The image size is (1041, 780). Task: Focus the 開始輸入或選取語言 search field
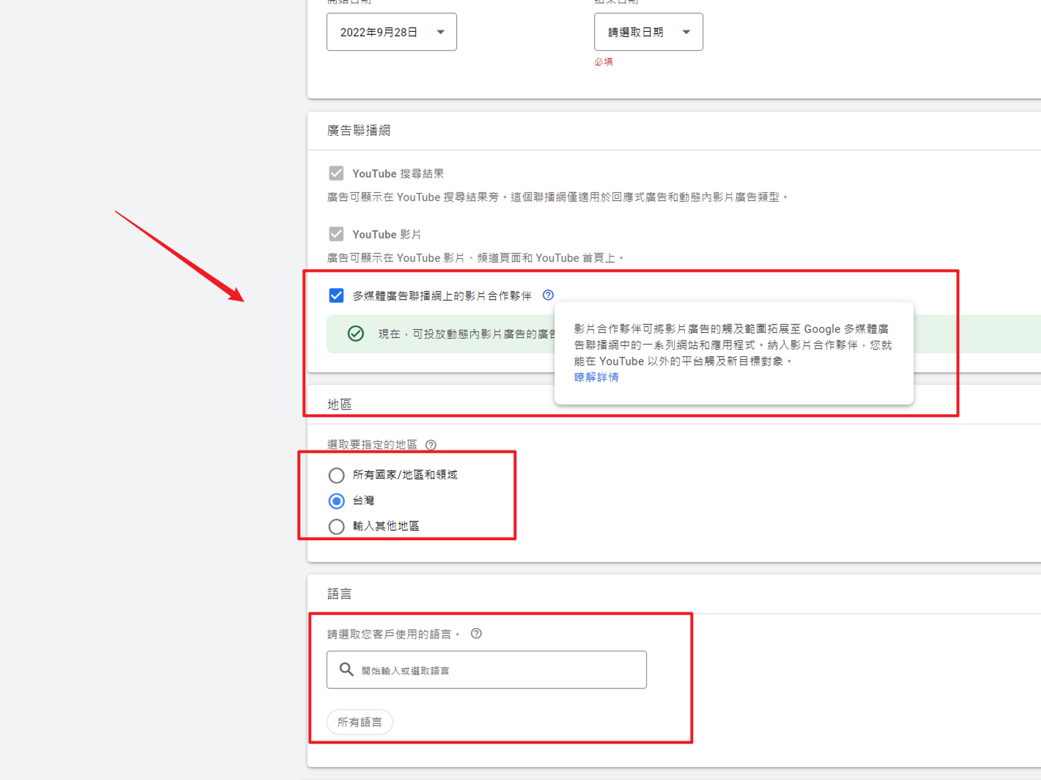click(487, 669)
